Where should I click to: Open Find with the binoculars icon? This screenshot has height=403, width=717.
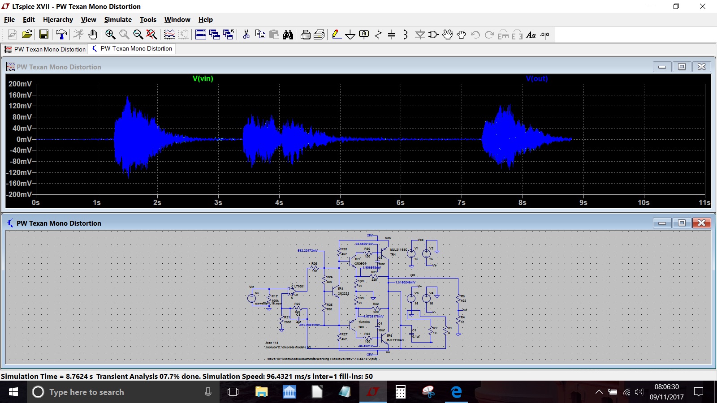coord(288,34)
